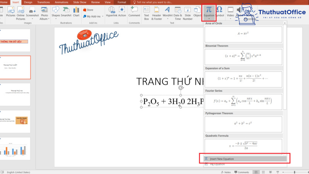Insert the Area of Circle equation
The width and height of the screenshot is (309, 174).
pyautogui.click(x=243, y=34)
